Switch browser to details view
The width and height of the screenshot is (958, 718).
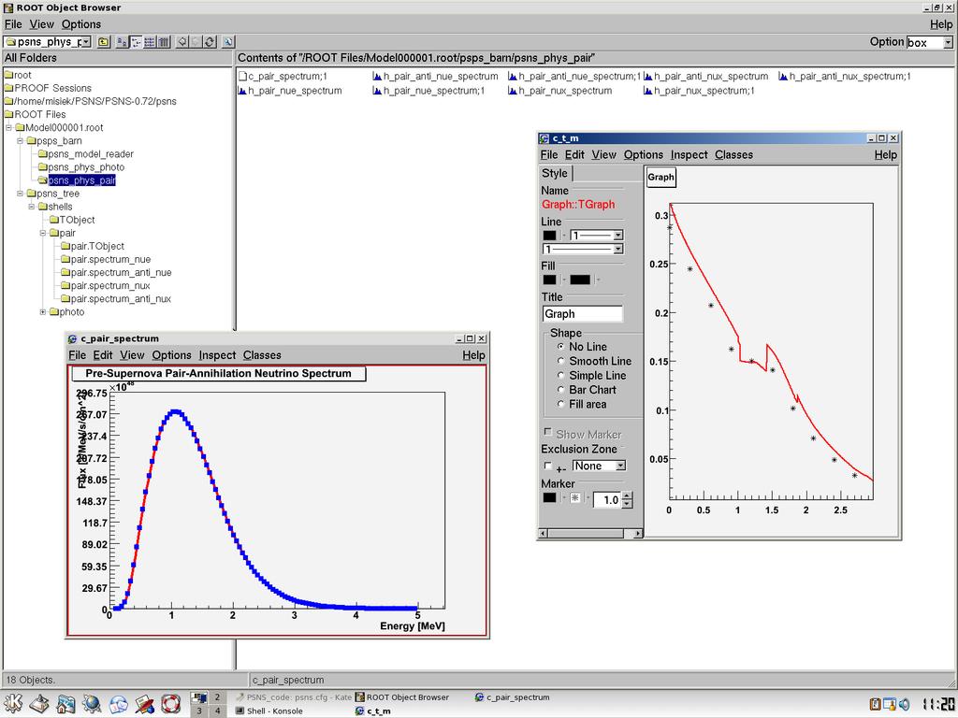click(164, 42)
